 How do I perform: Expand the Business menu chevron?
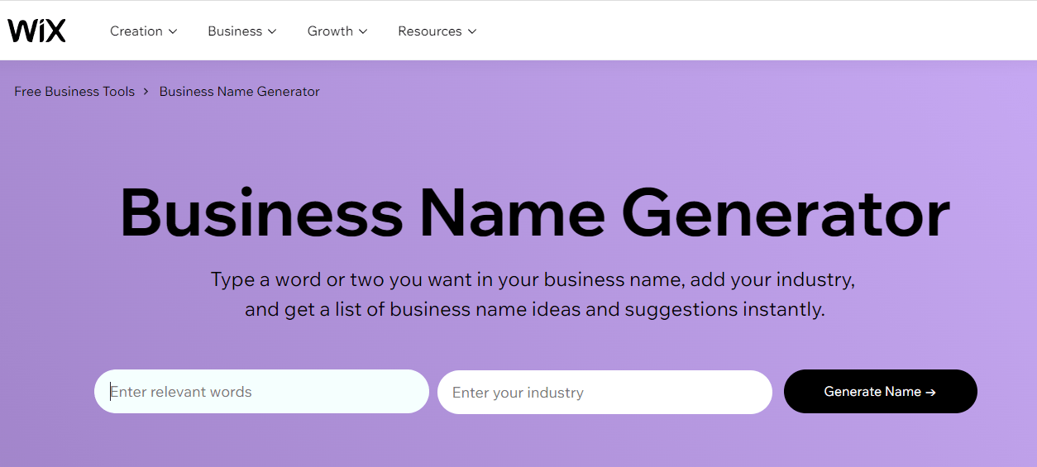[272, 31]
